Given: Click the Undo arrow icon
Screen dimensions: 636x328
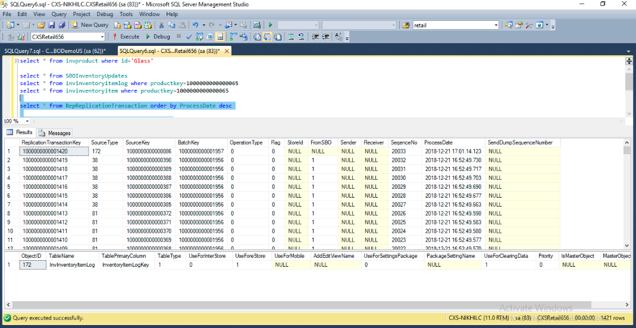Looking at the screenshot, I should click(x=196, y=25).
